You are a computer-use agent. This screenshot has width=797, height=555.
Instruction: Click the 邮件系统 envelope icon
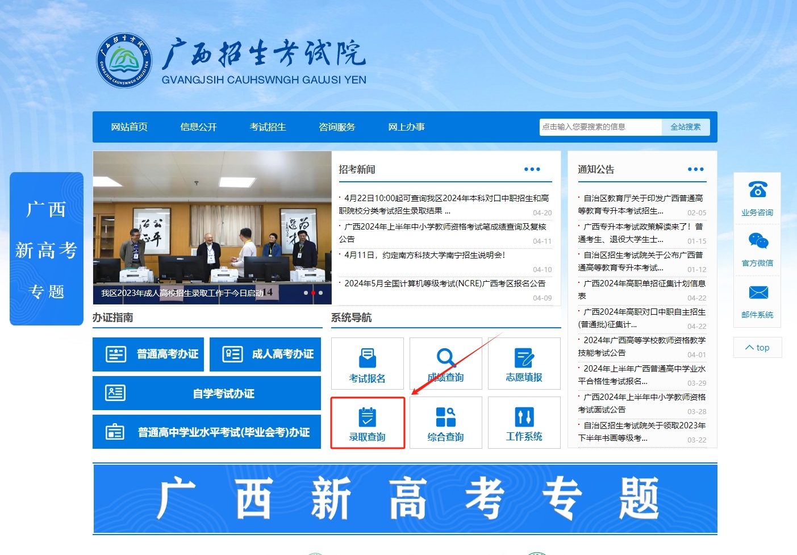click(x=758, y=292)
